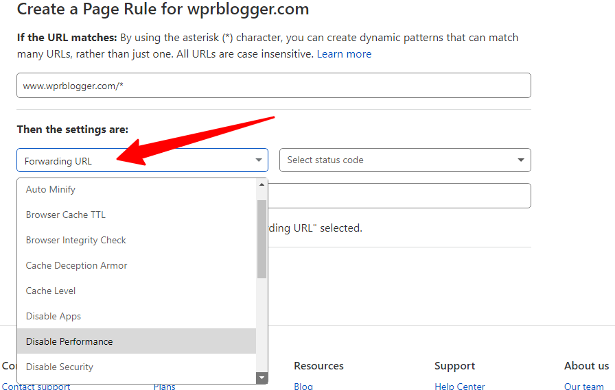Choose Browser Cache TTL option

click(137, 215)
